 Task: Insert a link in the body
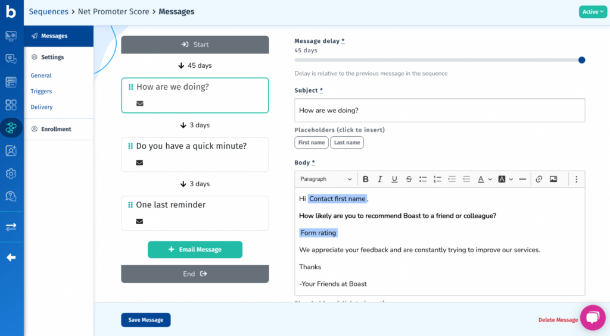point(539,179)
